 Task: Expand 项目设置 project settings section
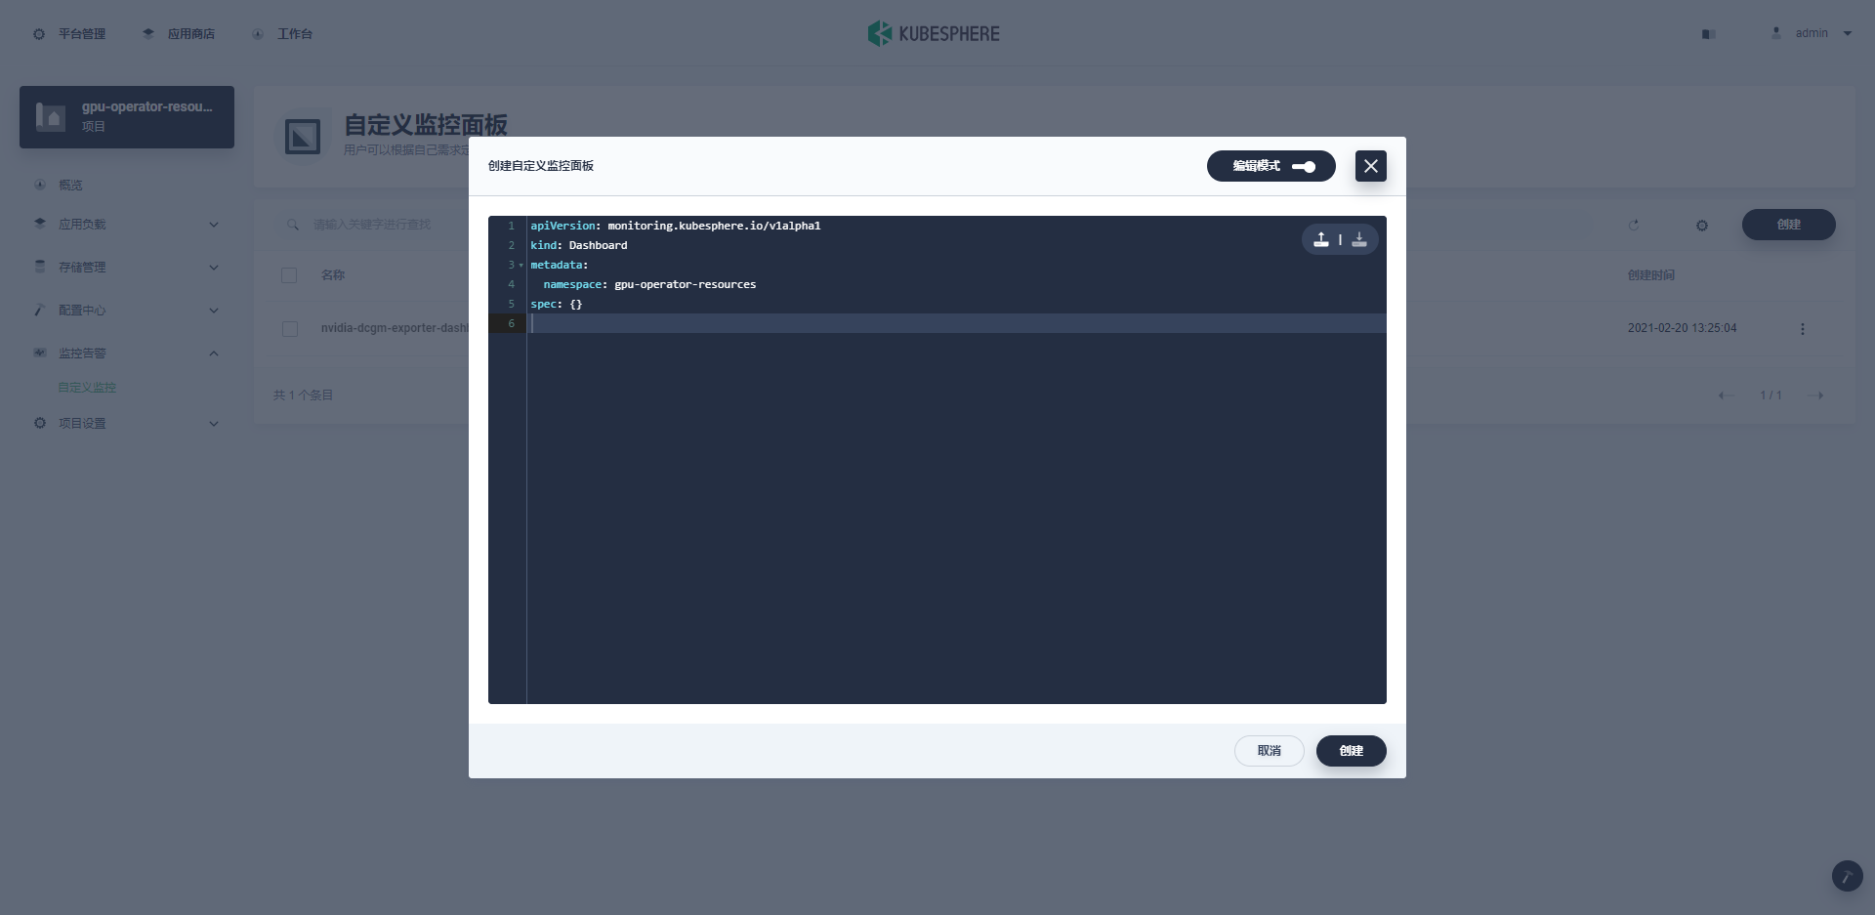click(127, 424)
